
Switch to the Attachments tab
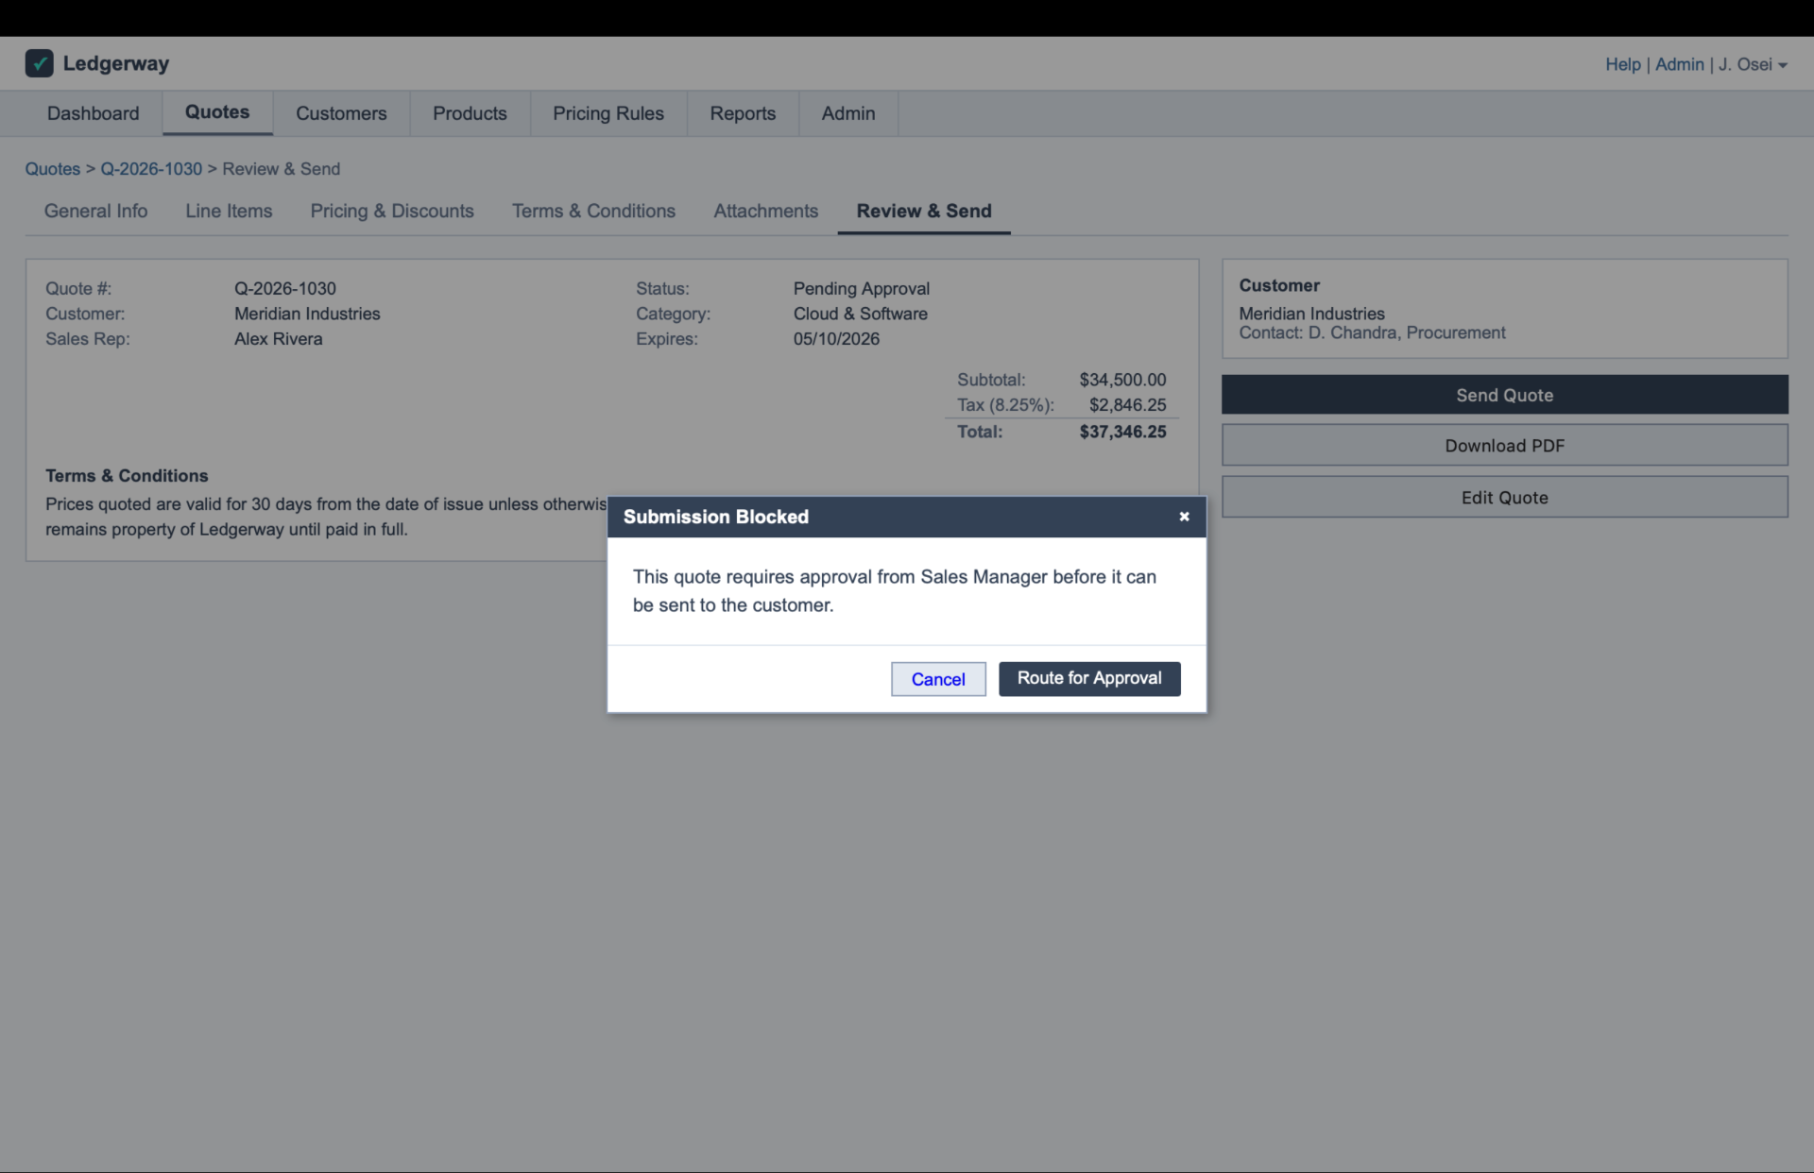765,211
